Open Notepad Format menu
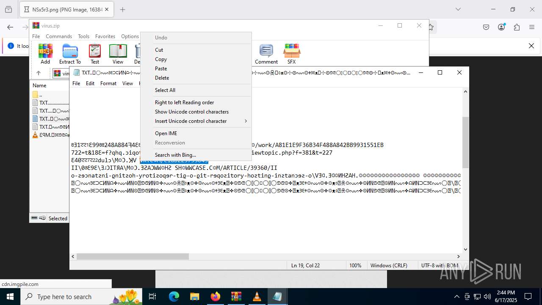 pos(108,83)
